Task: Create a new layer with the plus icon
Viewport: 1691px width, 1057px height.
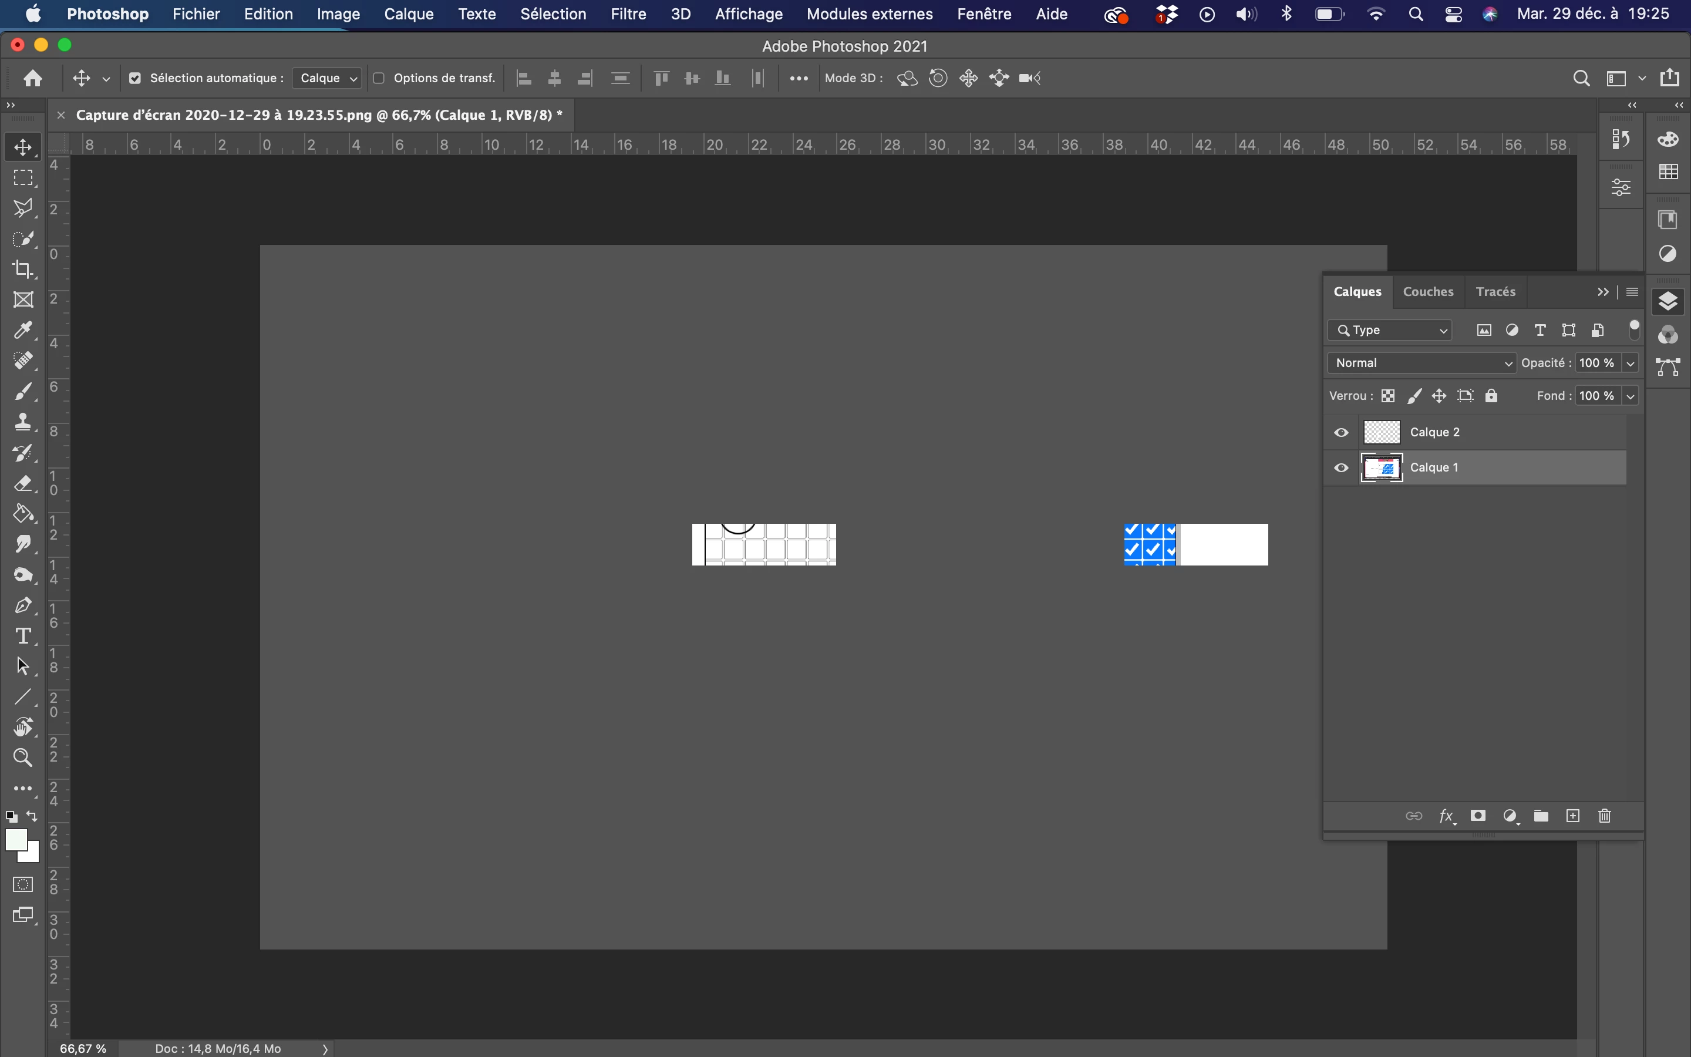Action: click(x=1572, y=816)
